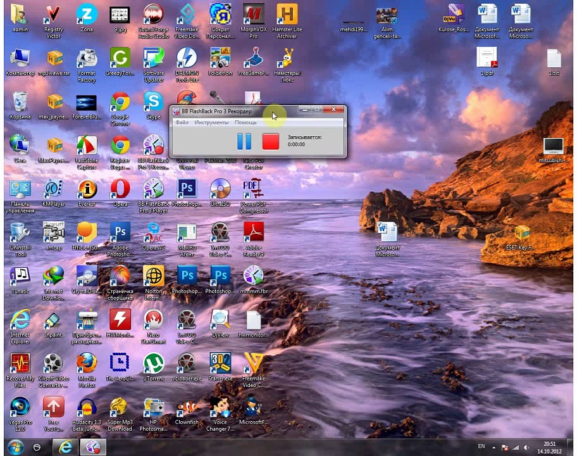Select the Корзина recycle bin

20,106
